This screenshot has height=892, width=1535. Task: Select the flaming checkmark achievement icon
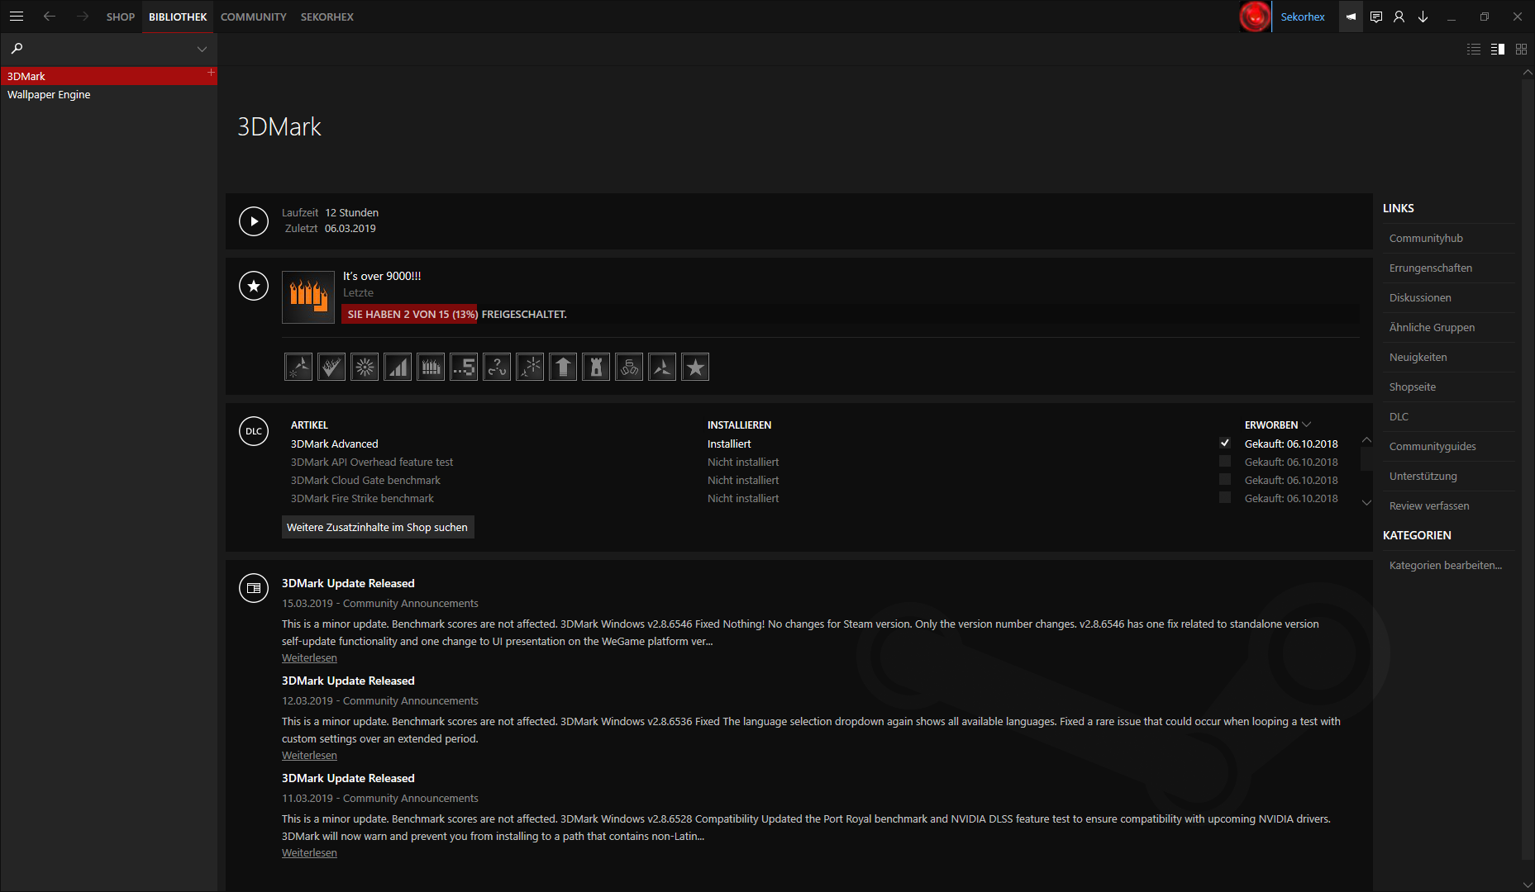pyautogui.click(x=331, y=367)
